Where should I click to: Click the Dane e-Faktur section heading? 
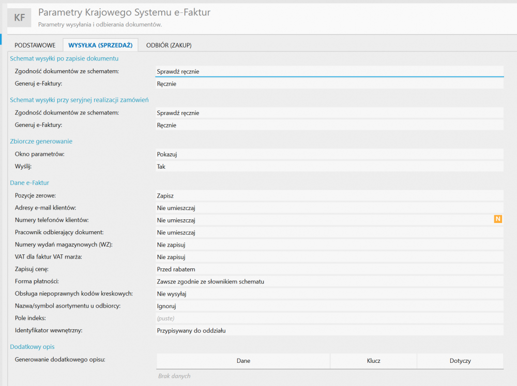29,183
